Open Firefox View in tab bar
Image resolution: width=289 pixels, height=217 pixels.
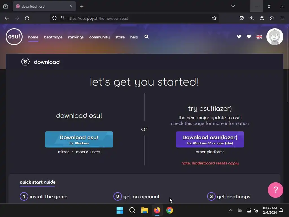tap(6, 6)
